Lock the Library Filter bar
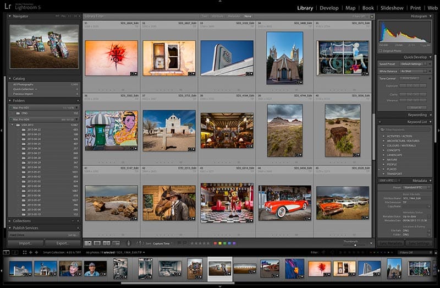This screenshot has width=440, height=288. [372, 17]
